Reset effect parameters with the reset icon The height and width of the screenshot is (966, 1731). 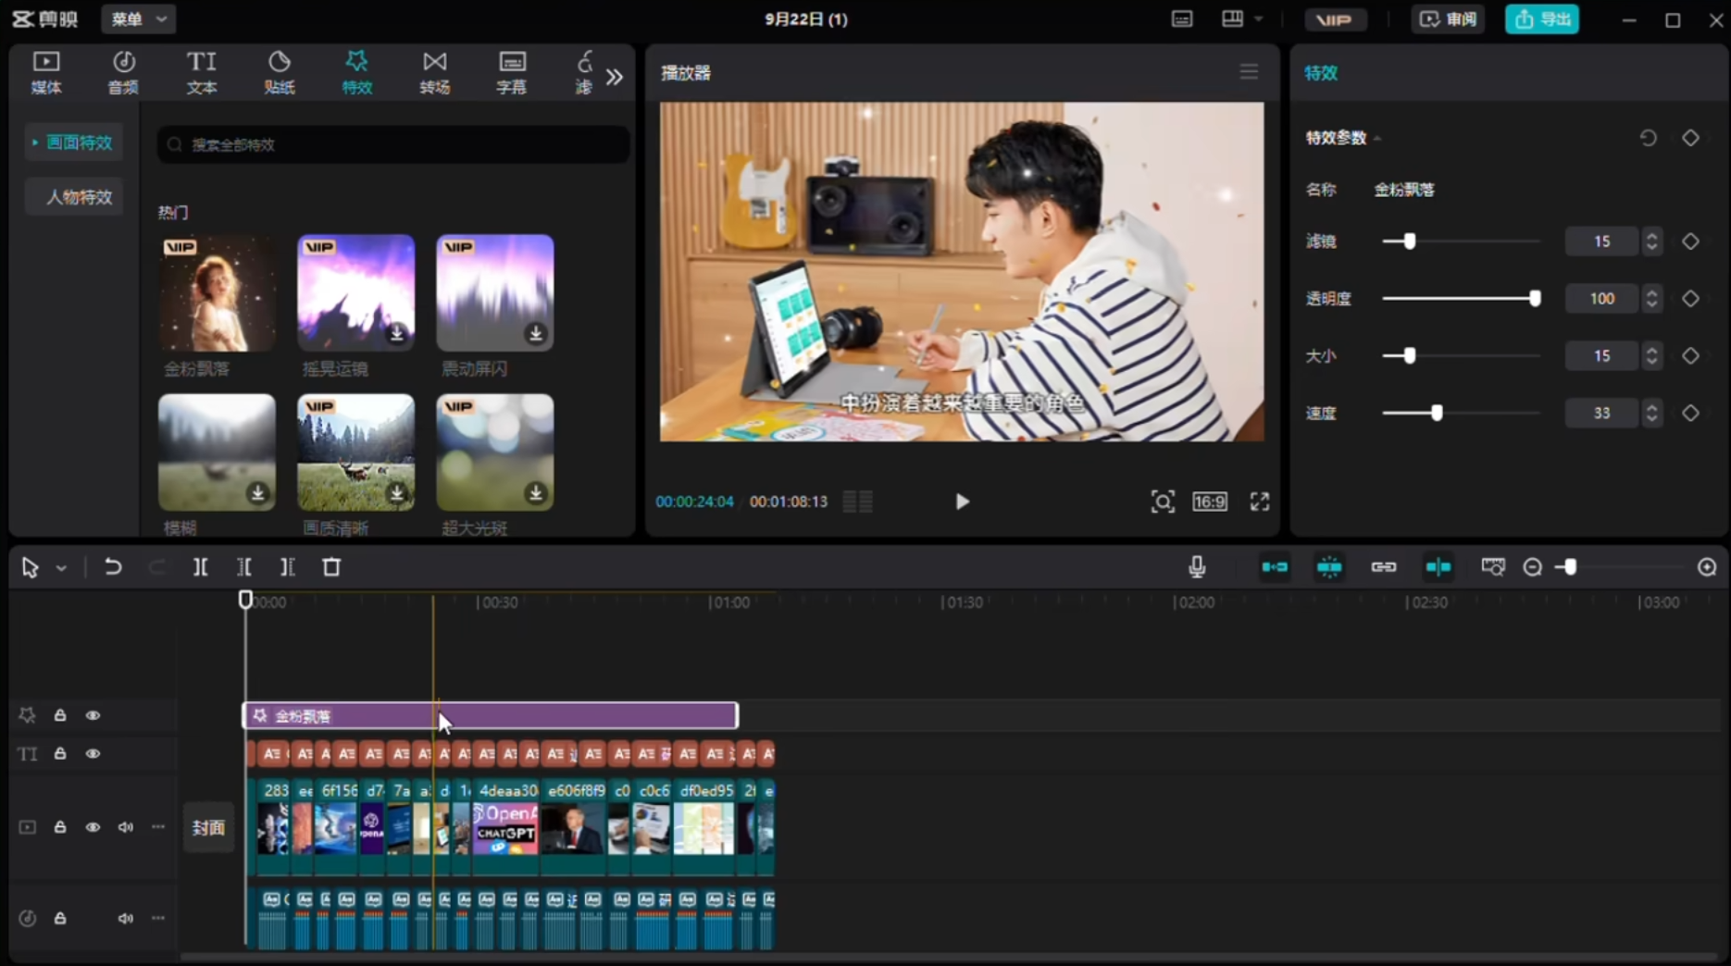(1648, 138)
